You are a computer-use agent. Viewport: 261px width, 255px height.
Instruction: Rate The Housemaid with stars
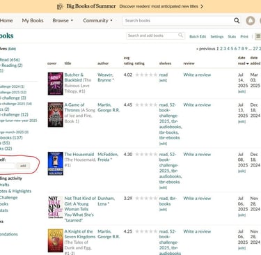[x=146, y=154]
